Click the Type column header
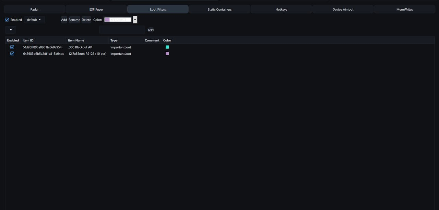 [114, 40]
